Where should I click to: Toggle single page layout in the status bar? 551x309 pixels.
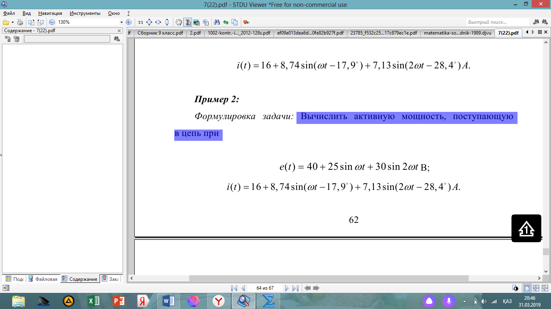click(x=527, y=288)
